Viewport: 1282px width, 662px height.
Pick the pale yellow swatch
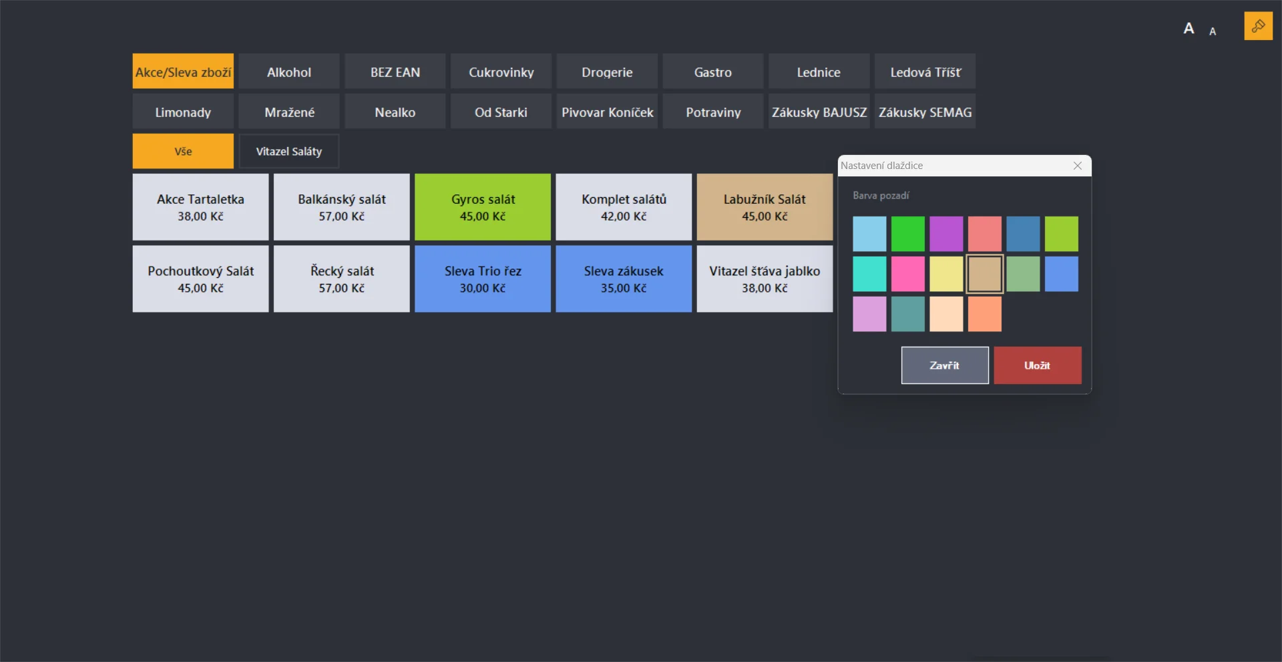coord(946,274)
